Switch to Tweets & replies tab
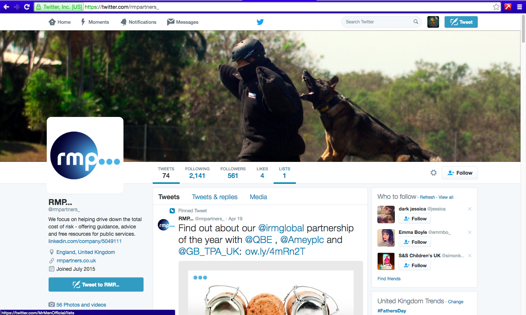The image size is (526, 315). (x=215, y=197)
